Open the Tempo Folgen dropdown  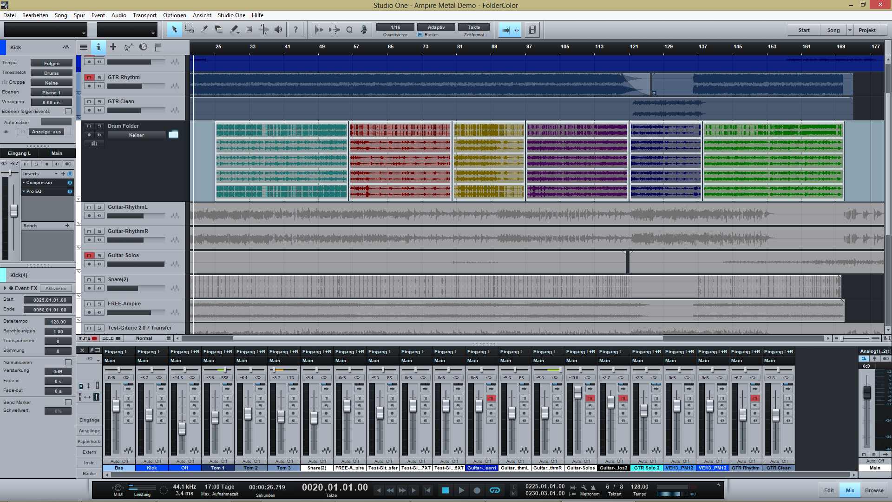[x=52, y=63]
